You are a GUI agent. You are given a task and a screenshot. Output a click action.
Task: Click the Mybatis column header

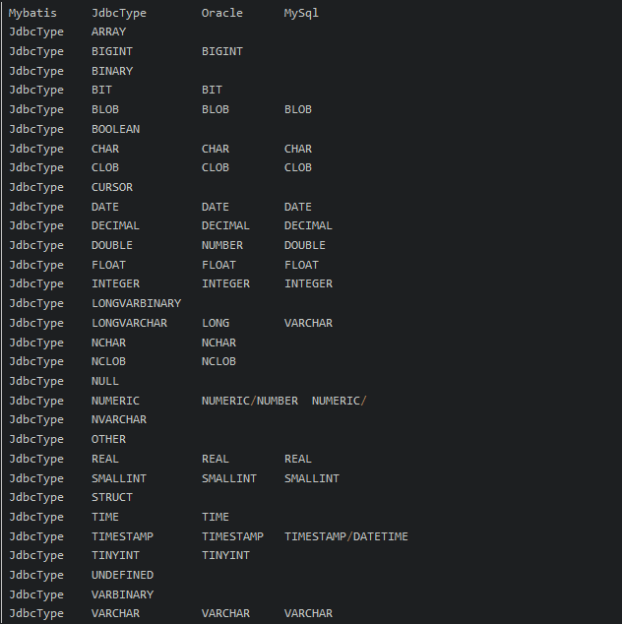[x=32, y=14]
